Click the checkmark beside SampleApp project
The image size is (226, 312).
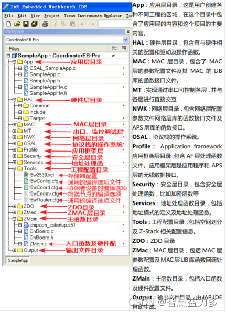pos(113,56)
